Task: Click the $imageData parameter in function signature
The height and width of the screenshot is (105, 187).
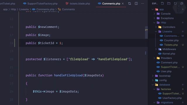Action: pos(93,75)
